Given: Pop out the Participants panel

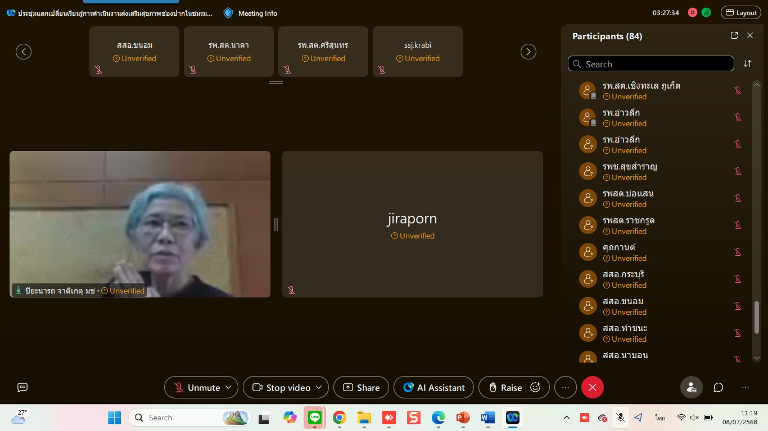Looking at the screenshot, I should (734, 35).
